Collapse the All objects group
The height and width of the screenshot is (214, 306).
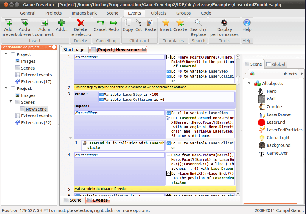(x=249, y=84)
